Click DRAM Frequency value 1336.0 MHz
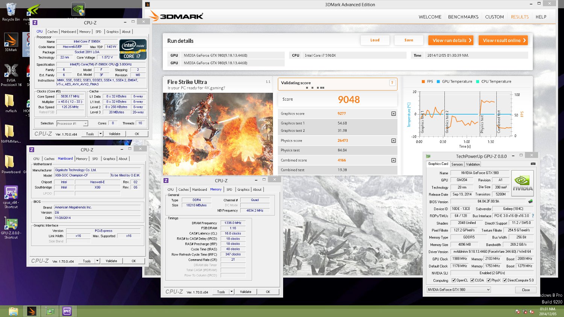The image size is (564, 317). (x=233, y=223)
